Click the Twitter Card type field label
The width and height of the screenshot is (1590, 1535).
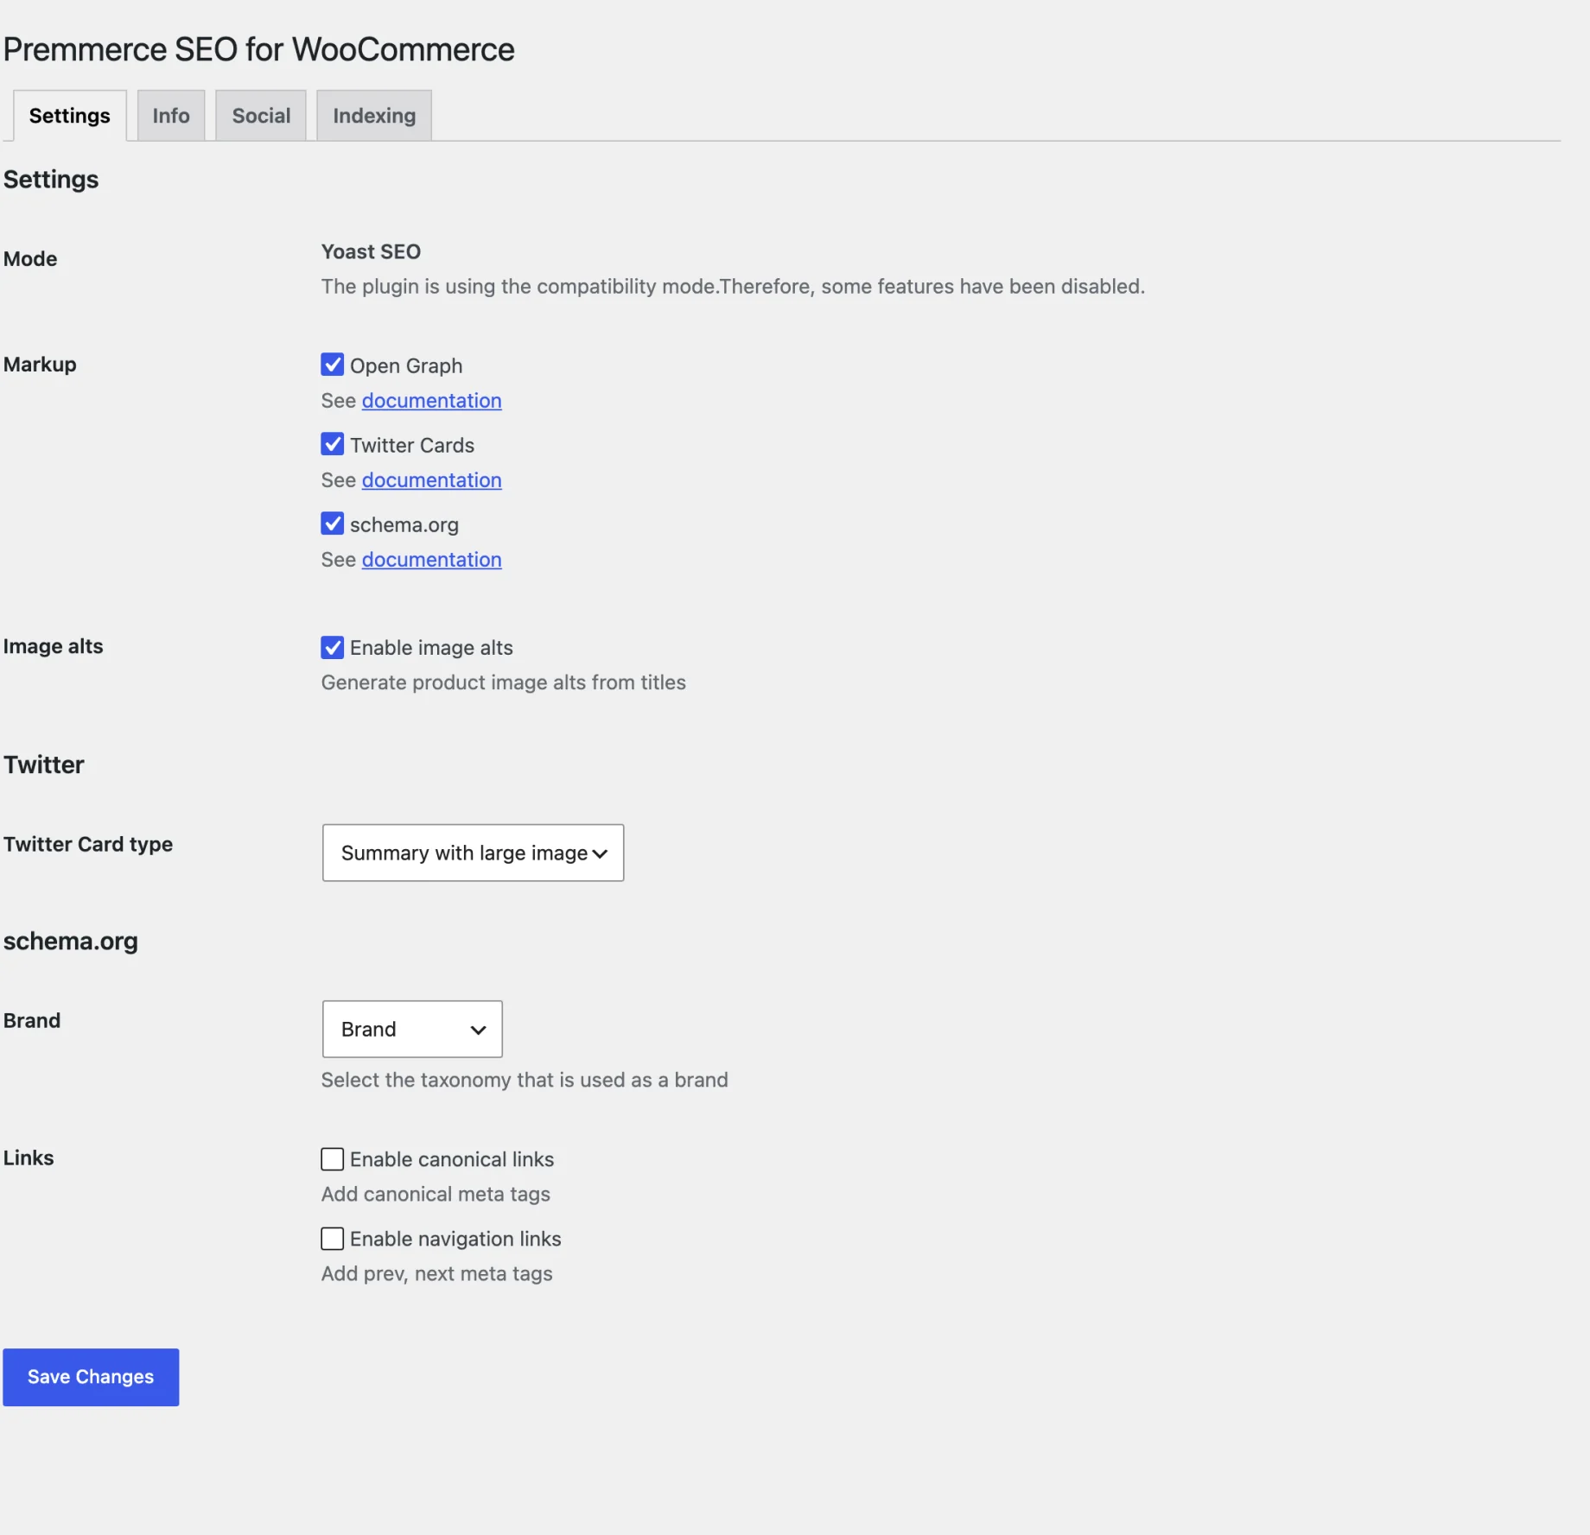(88, 844)
